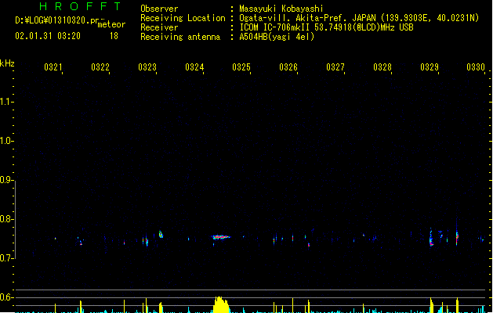Select observer name Masayuki Kobayashi

click(281, 9)
